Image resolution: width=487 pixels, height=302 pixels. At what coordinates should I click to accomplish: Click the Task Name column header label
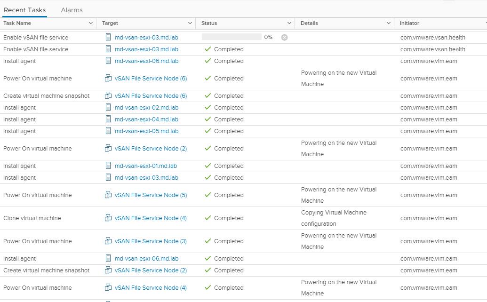pos(17,23)
